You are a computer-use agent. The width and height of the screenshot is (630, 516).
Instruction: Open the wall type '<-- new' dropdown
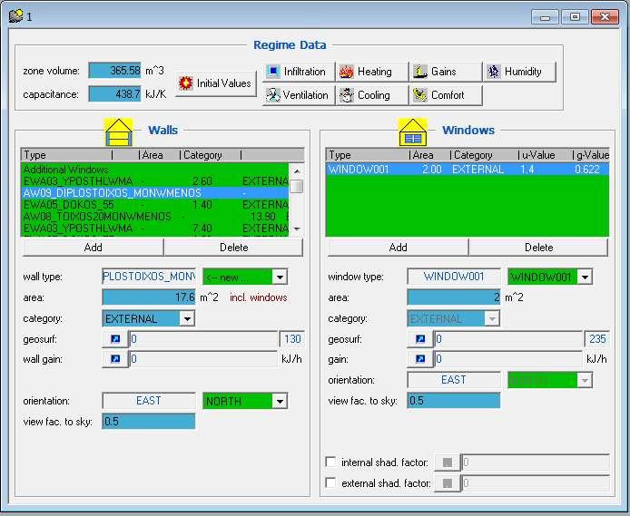click(280, 277)
